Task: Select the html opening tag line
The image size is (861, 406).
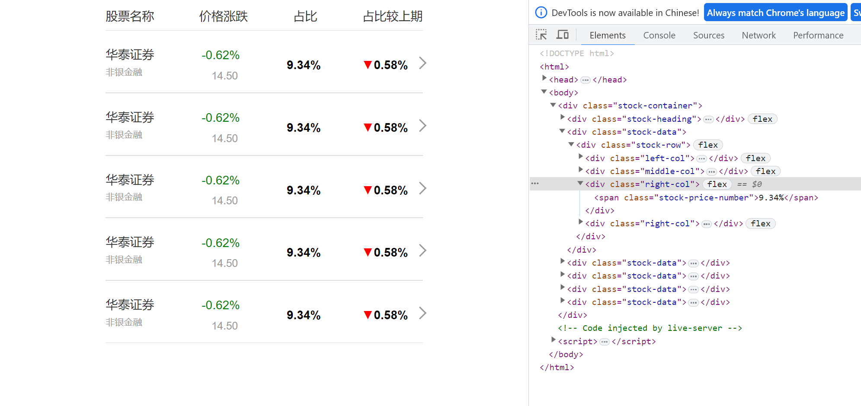Action: coord(554,67)
